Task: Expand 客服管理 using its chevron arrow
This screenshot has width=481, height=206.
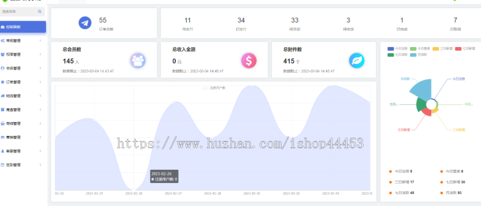Action: point(41,151)
